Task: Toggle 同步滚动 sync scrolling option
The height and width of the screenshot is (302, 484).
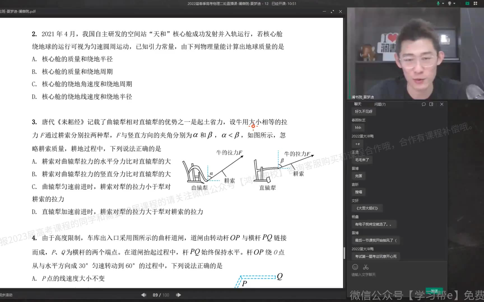Action: coord(6,295)
